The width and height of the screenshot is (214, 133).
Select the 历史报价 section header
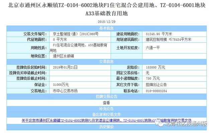[x=106, y=127]
